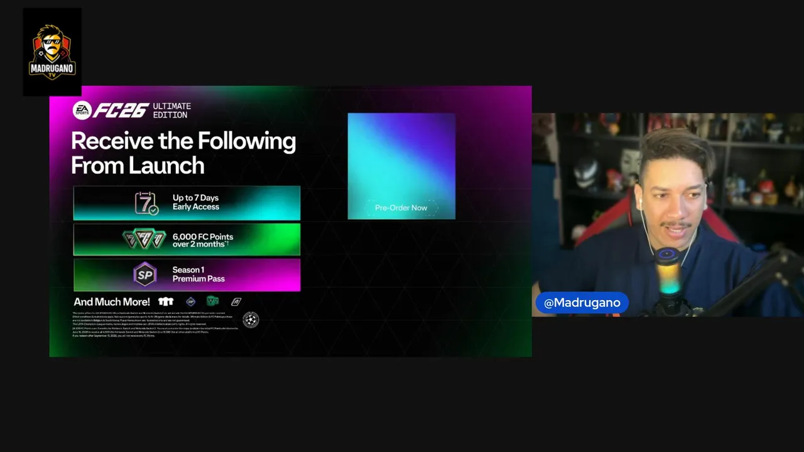Click the blue diamond badge icon
The height and width of the screenshot is (452, 804).
pyautogui.click(x=191, y=302)
